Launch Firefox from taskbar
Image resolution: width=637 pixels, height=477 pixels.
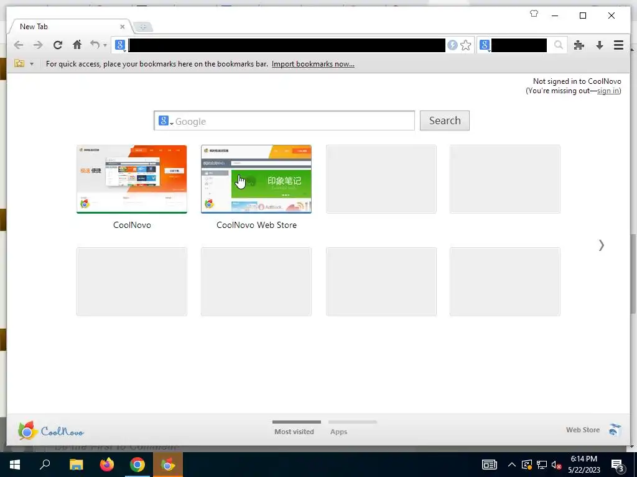pyautogui.click(x=107, y=465)
